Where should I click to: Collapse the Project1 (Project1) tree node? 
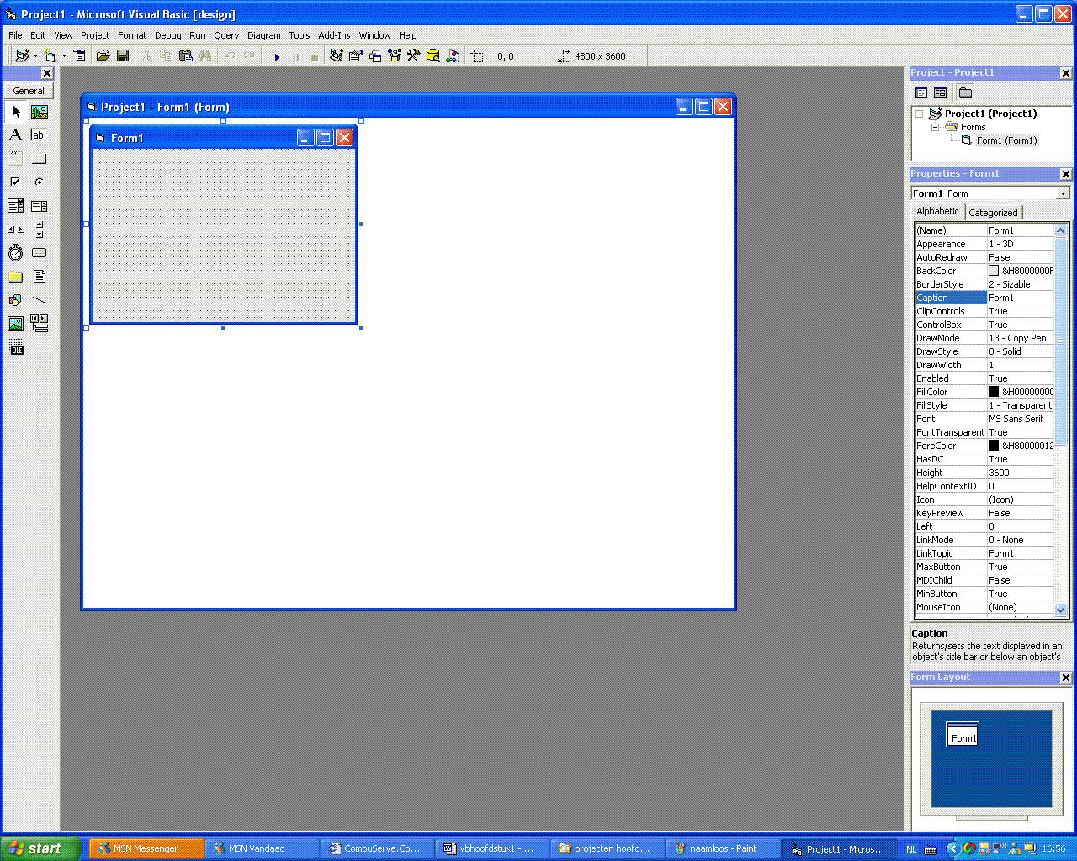click(920, 114)
